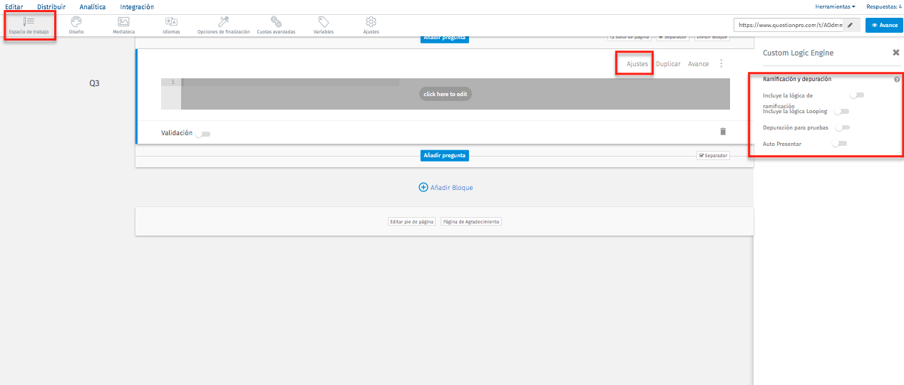Open the Mediateca image library
The image size is (904, 385).
pyautogui.click(x=123, y=26)
